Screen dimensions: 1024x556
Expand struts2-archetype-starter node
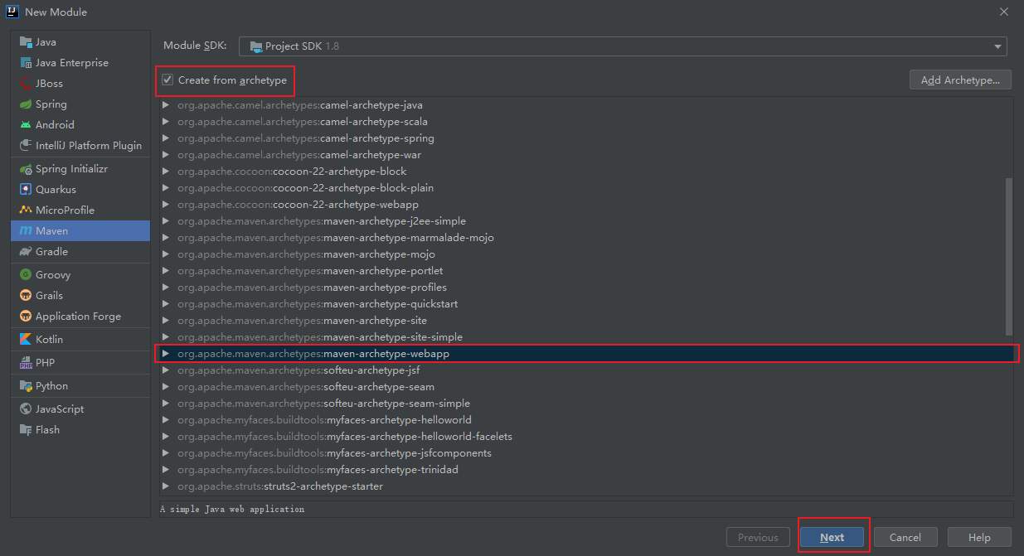pyautogui.click(x=166, y=486)
